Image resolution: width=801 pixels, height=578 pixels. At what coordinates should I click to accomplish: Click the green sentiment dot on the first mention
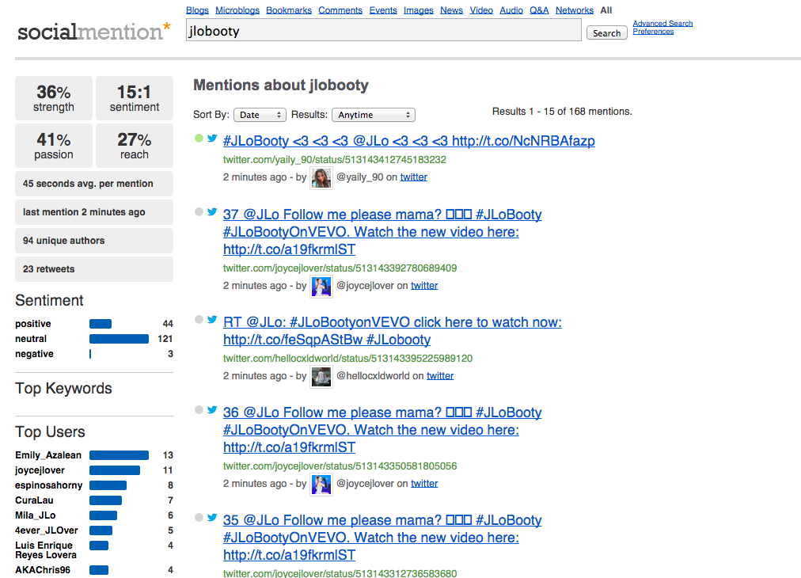pyautogui.click(x=199, y=139)
